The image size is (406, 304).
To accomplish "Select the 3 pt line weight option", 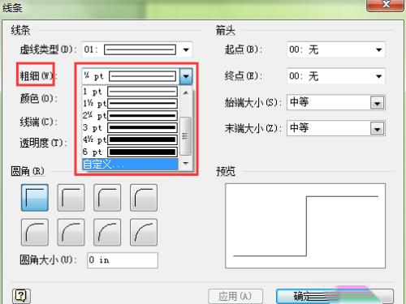I will (x=130, y=127).
